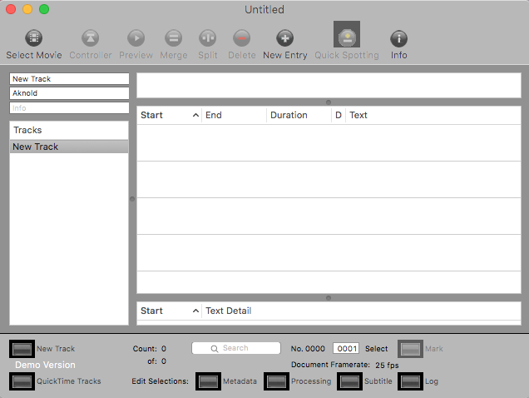Open the Info panel icon
This screenshot has height=398, width=529.
tap(399, 38)
